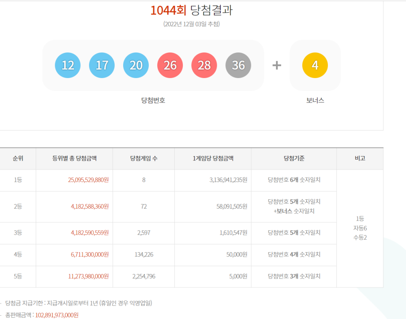
Task: Select the 1044회 당첨결과 heading
Action: [192, 10]
